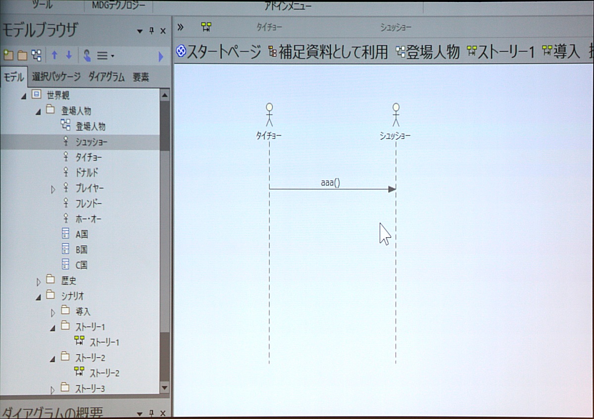Image resolution: width=594 pixels, height=419 pixels.
Task: Switch to the 選択パッケージ tab
Action: pos(56,77)
